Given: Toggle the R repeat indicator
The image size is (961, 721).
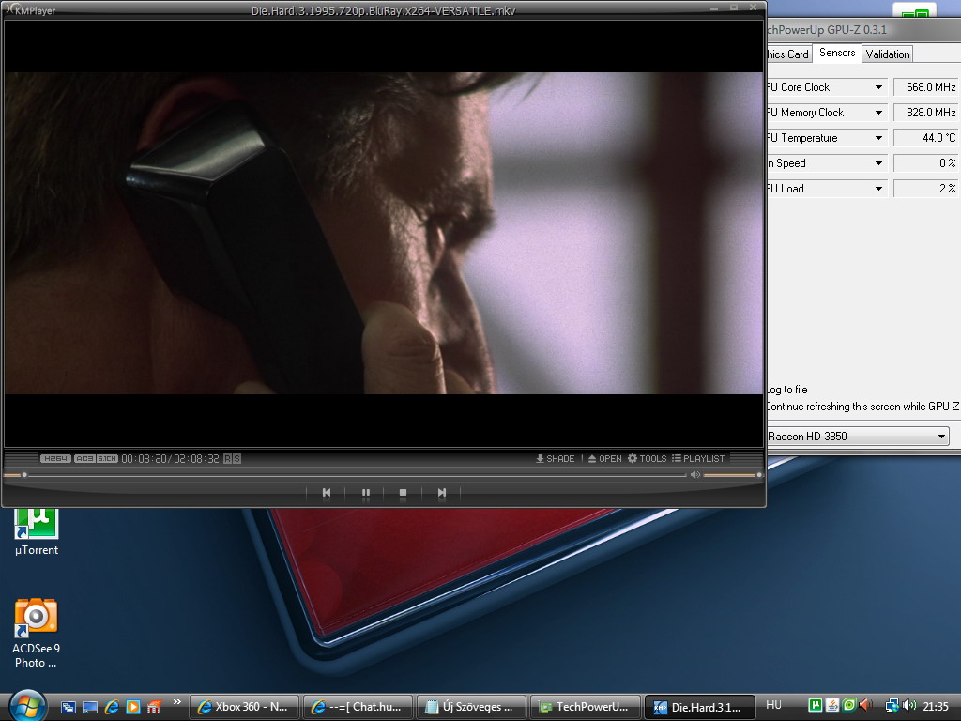Looking at the screenshot, I should 227,458.
